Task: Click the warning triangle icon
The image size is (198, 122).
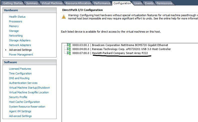Action: 64,17
